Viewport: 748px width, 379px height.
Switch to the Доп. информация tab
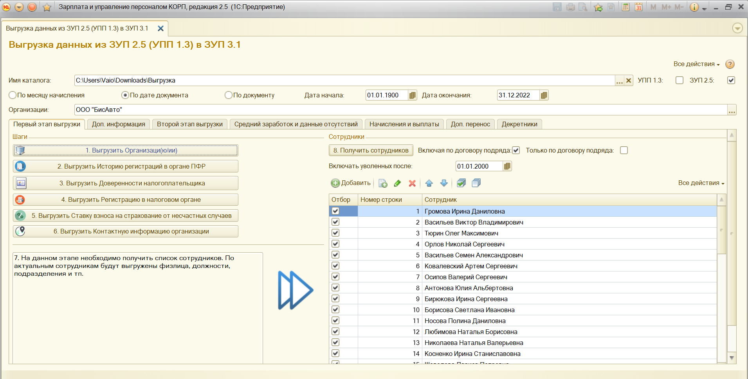click(x=119, y=124)
